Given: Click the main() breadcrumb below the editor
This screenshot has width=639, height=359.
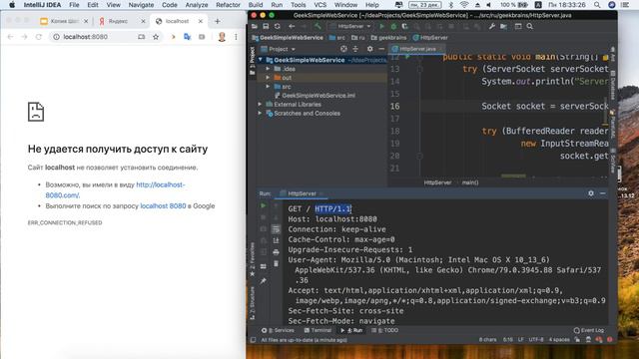Looking at the screenshot, I should pyautogui.click(x=470, y=182).
